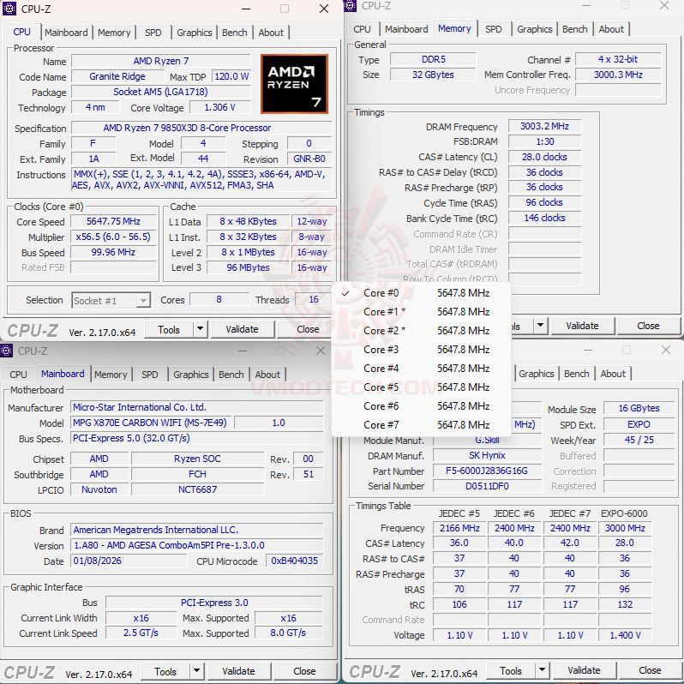Click the EXPO-6000 column header in Timings Table
This screenshot has height=684, width=684.
coord(624,513)
